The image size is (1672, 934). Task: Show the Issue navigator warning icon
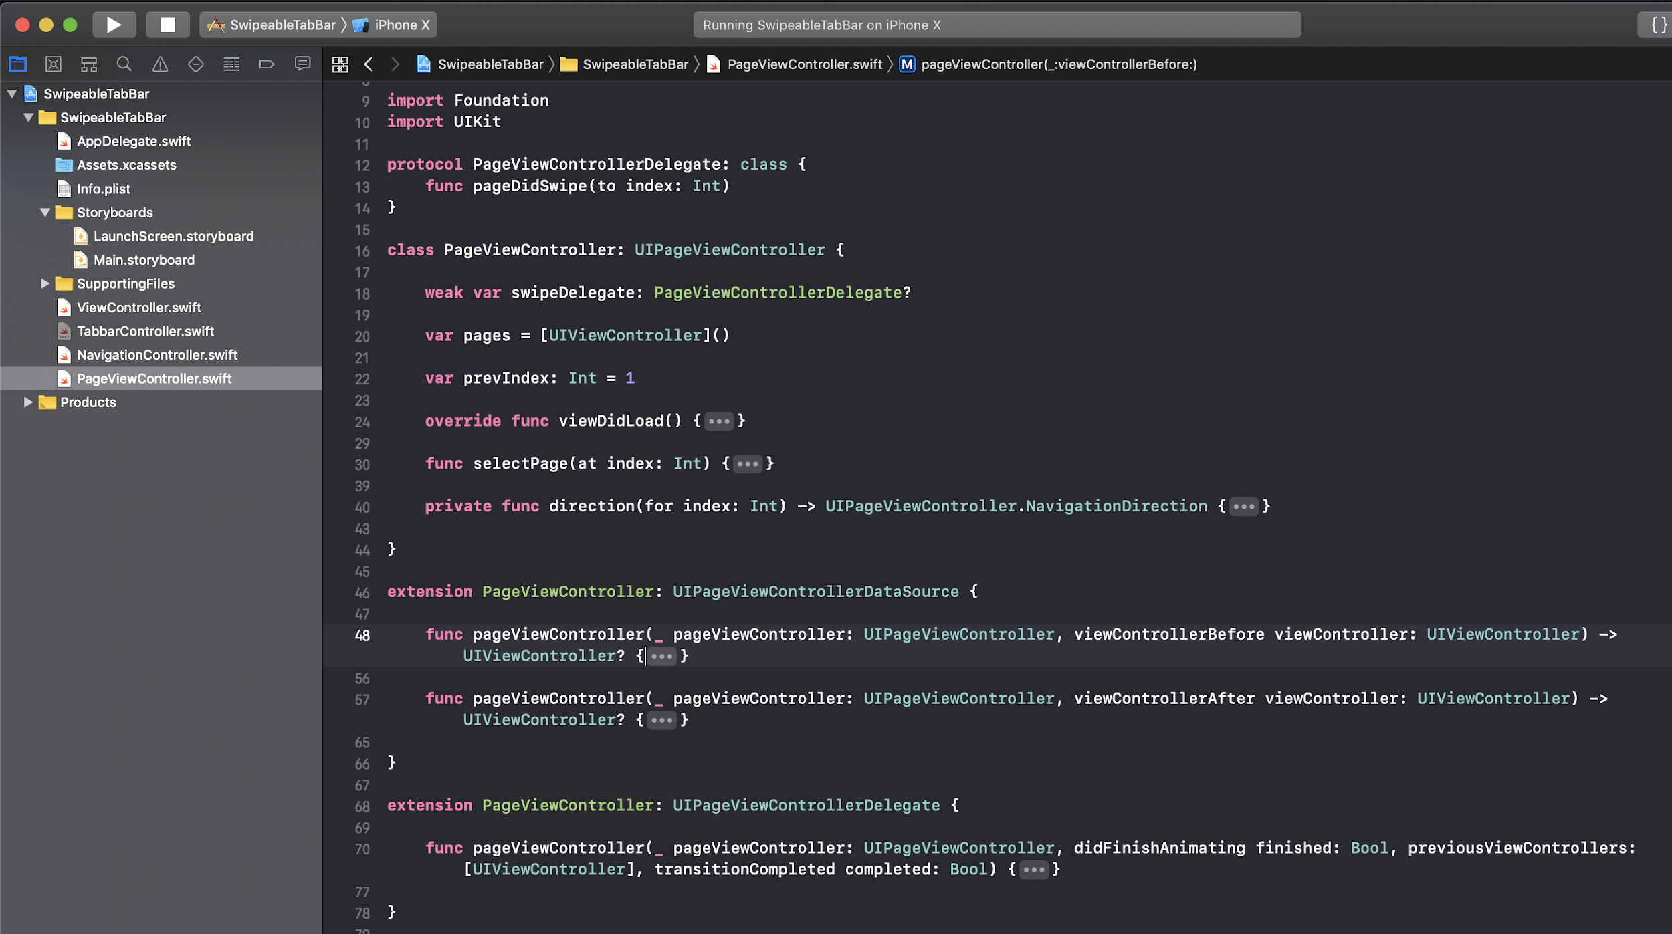[x=160, y=64]
